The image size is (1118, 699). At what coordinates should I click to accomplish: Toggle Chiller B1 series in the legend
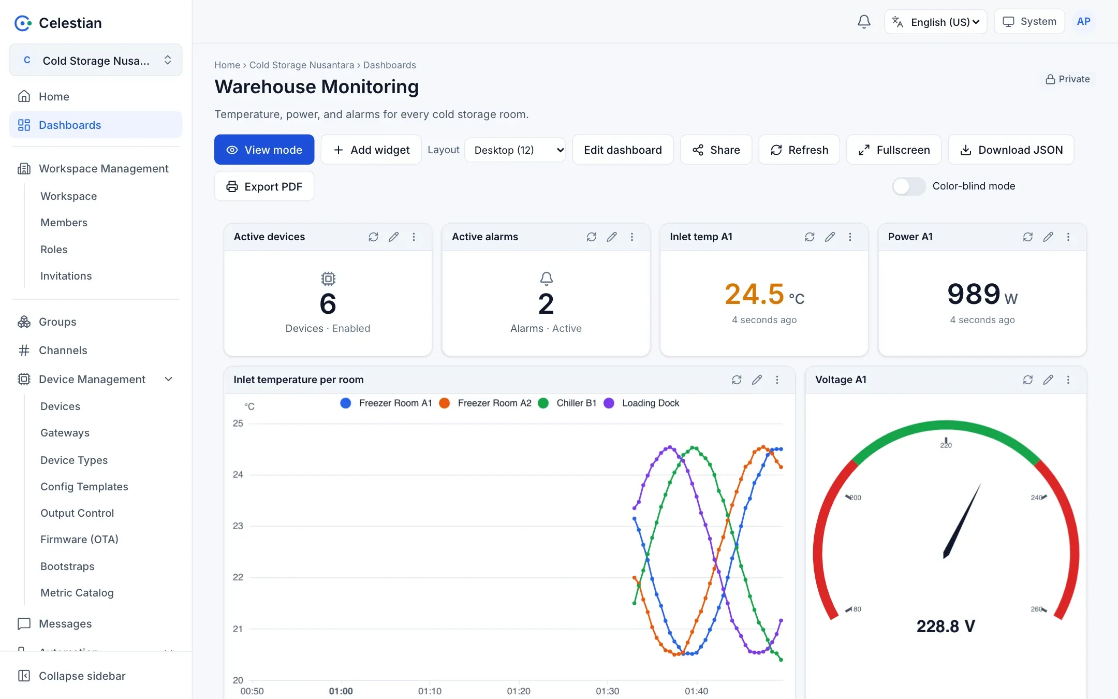click(567, 403)
